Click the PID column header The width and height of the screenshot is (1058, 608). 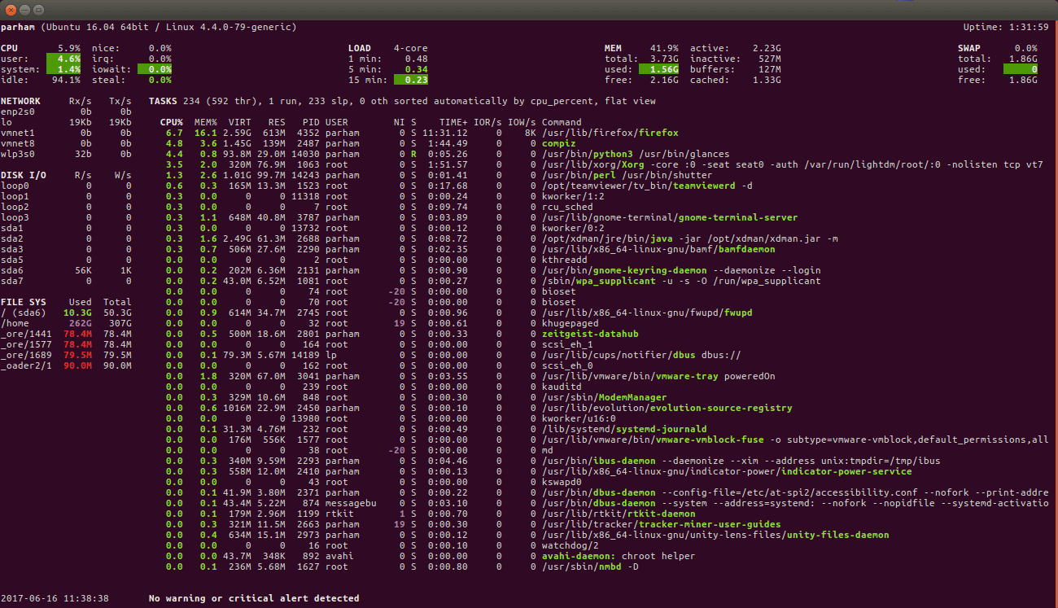(310, 122)
